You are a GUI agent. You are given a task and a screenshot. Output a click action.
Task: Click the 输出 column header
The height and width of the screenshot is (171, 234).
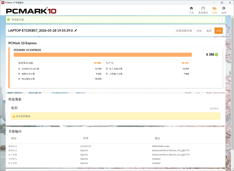click(158, 138)
